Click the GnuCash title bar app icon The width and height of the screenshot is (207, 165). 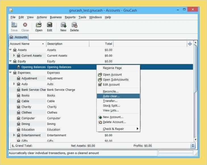coord(11,10)
